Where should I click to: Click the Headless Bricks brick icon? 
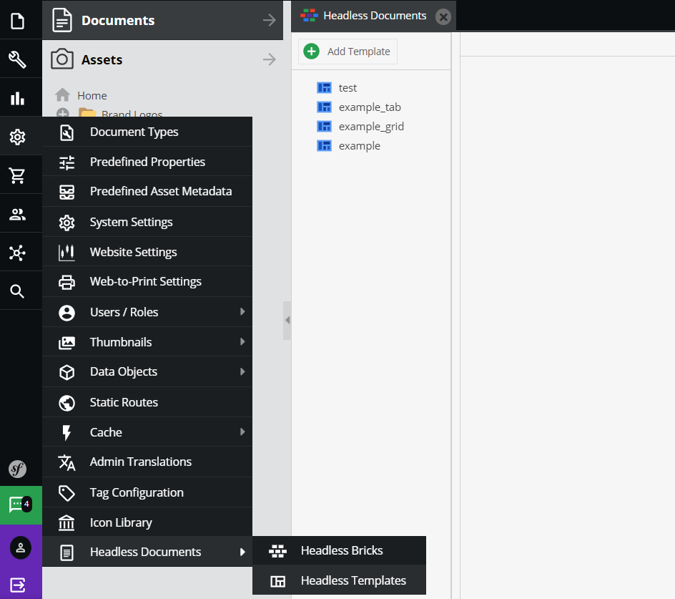[x=277, y=551]
